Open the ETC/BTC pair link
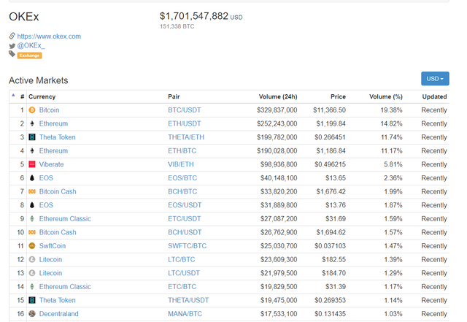Viewport: 467px width, 322px height. (x=182, y=286)
